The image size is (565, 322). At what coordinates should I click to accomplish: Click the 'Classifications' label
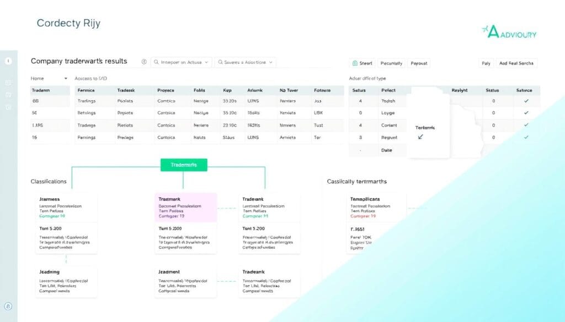point(49,182)
